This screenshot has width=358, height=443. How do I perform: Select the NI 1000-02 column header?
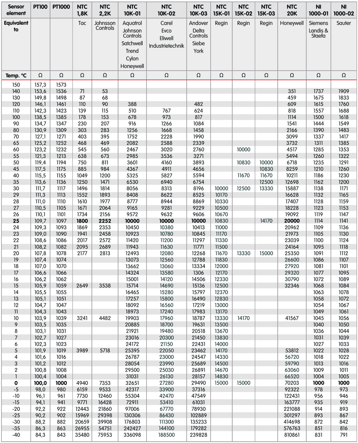344,10
